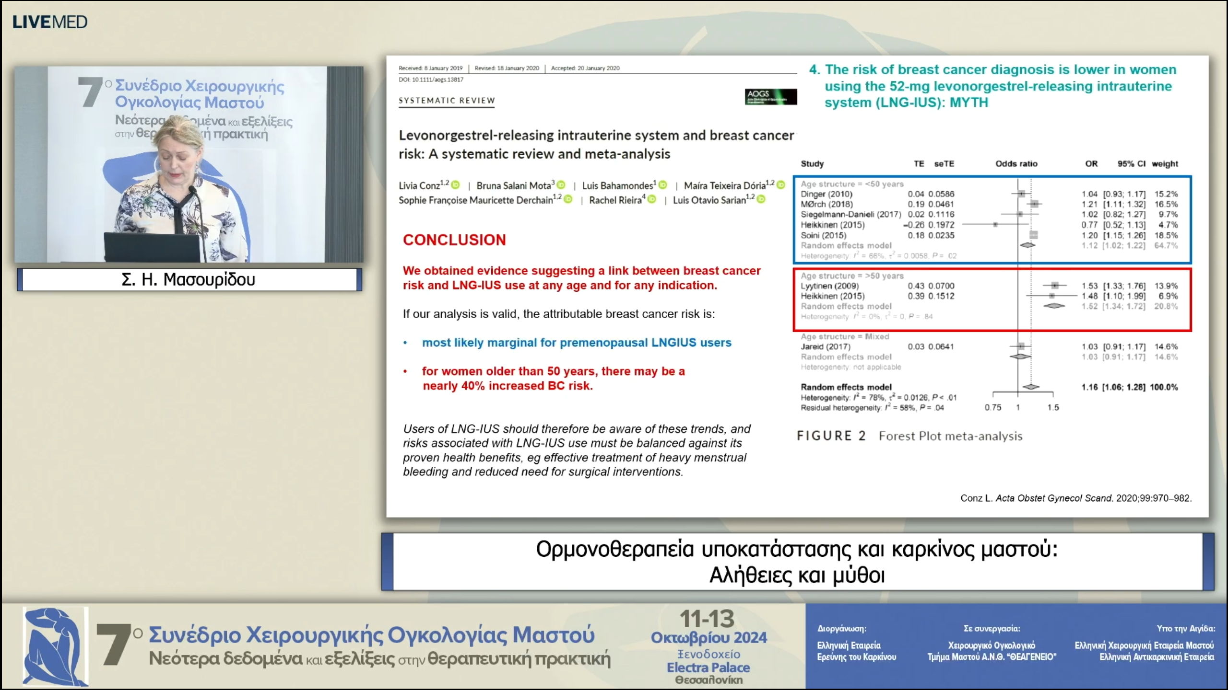Screen dimensions: 1228x690
Task: Click the speaker name label Σ. Η. Μασουρίδου
Action: [x=189, y=279]
